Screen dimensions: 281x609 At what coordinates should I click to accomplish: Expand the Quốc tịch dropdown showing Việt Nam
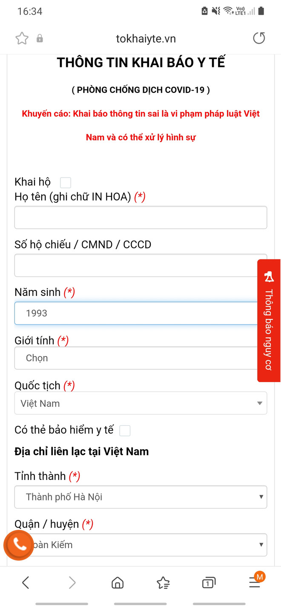coord(140,403)
